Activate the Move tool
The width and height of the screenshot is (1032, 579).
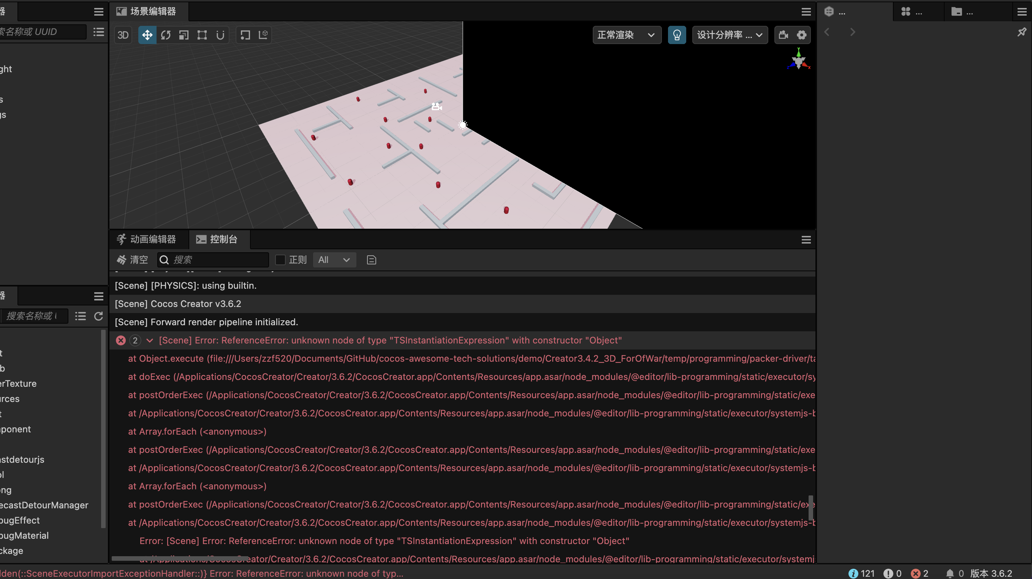pyautogui.click(x=147, y=35)
